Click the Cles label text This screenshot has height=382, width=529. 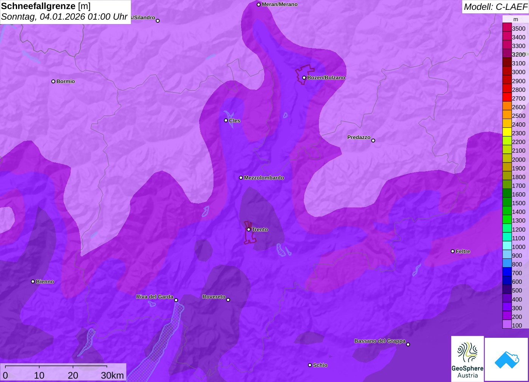(x=235, y=121)
